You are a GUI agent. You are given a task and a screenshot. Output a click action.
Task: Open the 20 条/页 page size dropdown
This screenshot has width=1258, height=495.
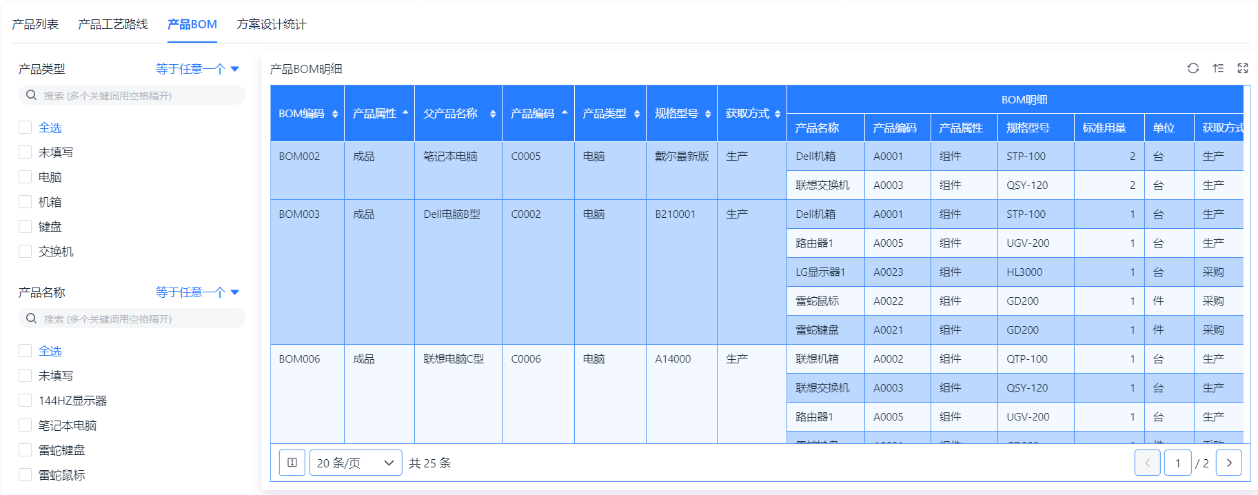click(x=356, y=463)
